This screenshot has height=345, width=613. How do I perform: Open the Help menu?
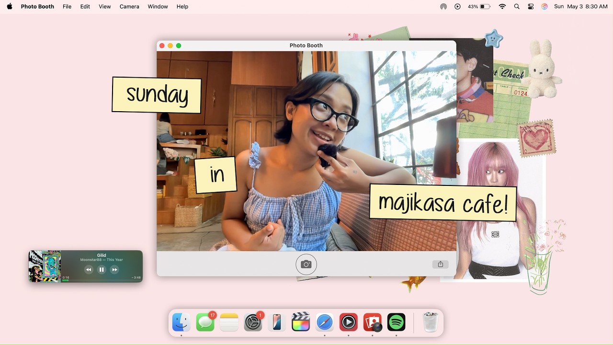pyautogui.click(x=182, y=7)
